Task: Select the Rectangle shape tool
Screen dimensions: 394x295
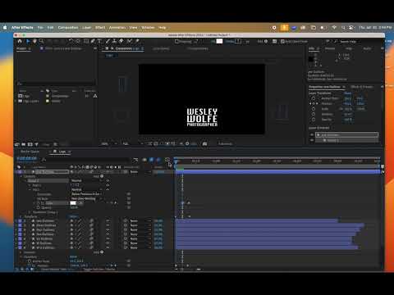Action: (x=86, y=41)
